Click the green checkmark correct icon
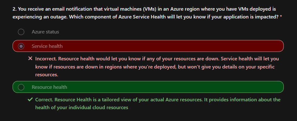Viewport: 297px width, 121px height. (30, 99)
